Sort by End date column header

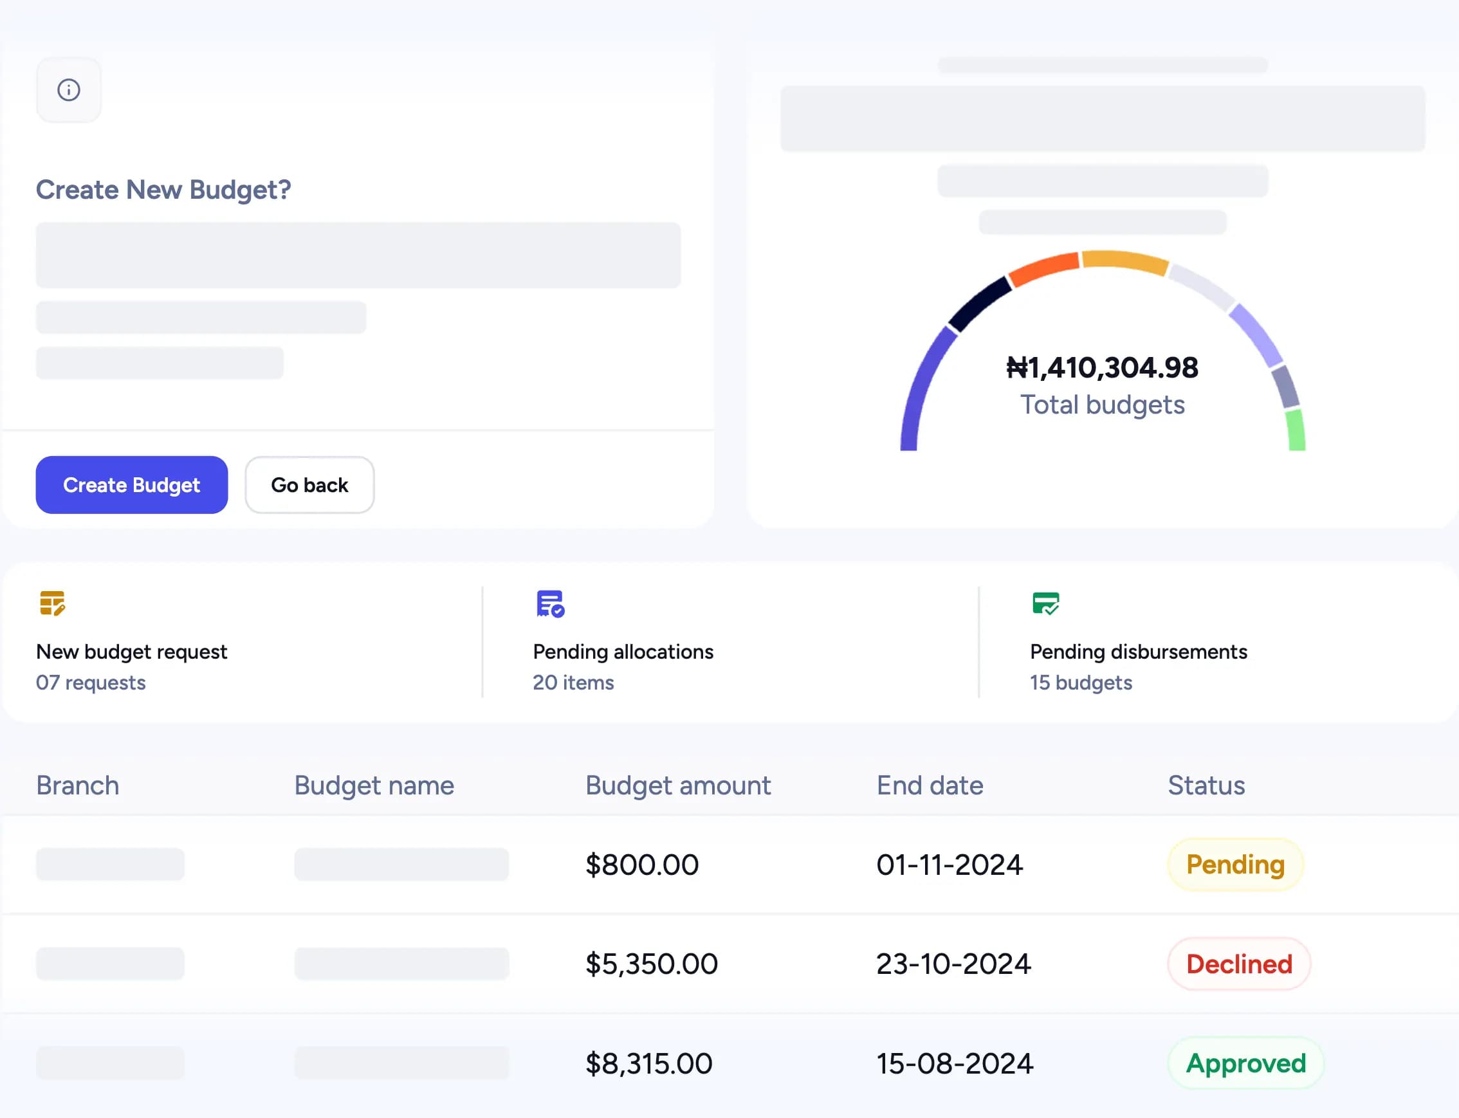[x=930, y=786]
